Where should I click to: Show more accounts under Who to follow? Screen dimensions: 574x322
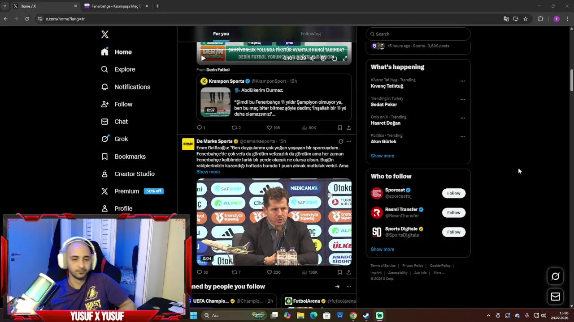(382, 249)
